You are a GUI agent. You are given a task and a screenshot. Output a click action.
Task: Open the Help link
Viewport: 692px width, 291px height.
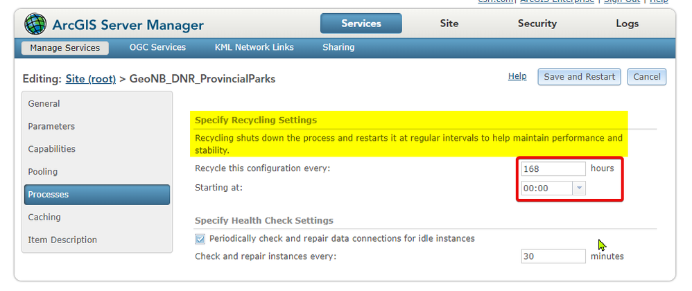point(517,76)
